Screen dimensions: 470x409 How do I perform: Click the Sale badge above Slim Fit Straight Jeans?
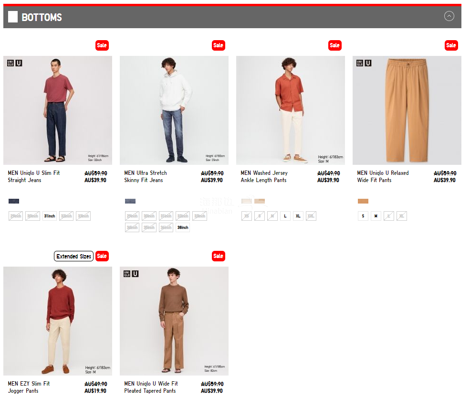[102, 45]
